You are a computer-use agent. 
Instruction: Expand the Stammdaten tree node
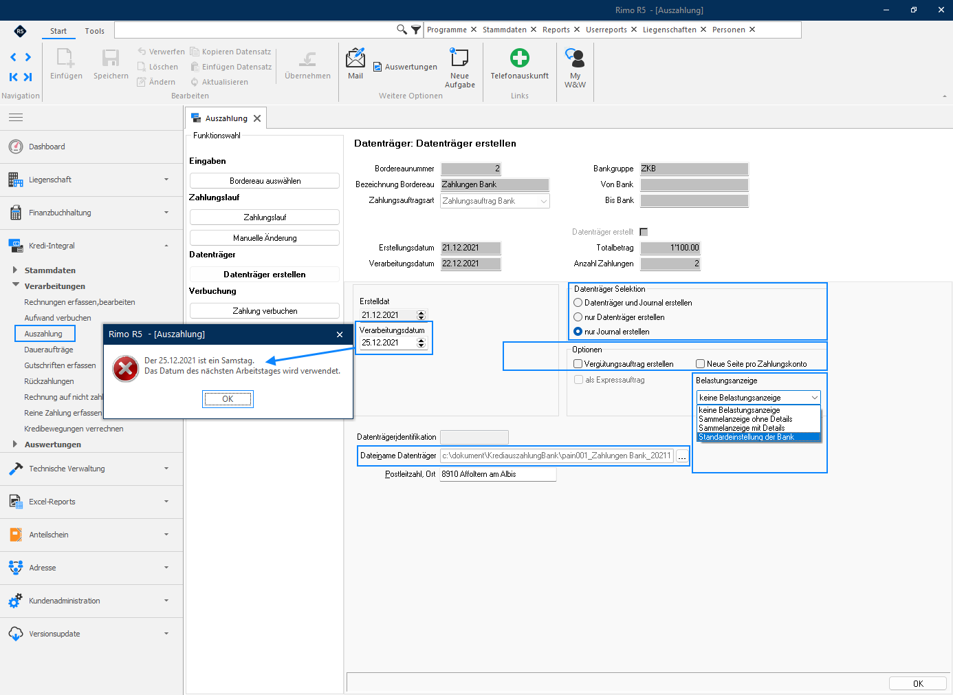click(14, 270)
